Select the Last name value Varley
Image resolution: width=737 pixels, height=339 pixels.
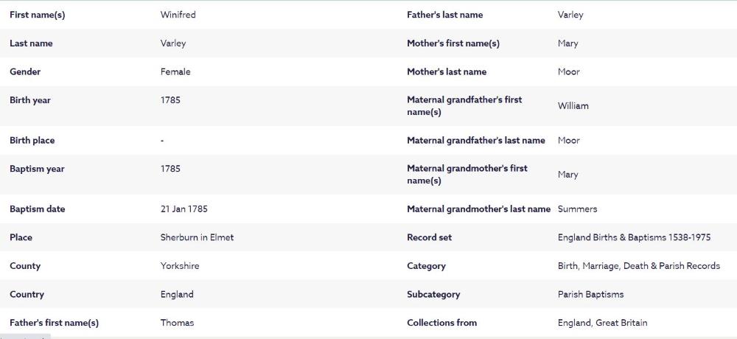click(173, 43)
